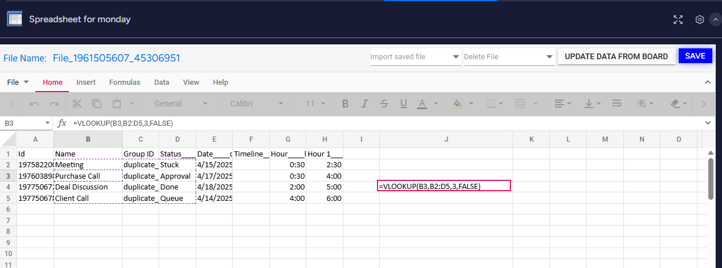Open settings gear icon in header
Image resolution: width=722 pixels, height=268 pixels.
tap(700, 19)
